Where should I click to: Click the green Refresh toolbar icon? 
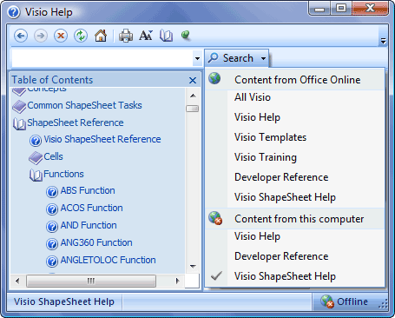(x=81, y=36)
